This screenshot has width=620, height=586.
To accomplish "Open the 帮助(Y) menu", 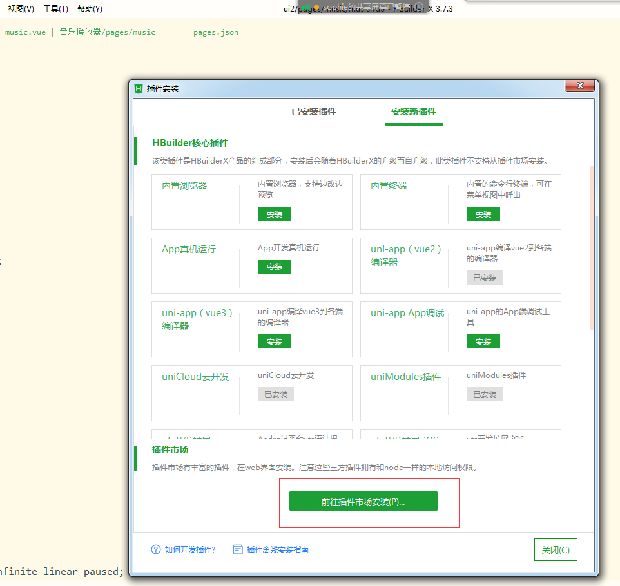I will (90, 8).
